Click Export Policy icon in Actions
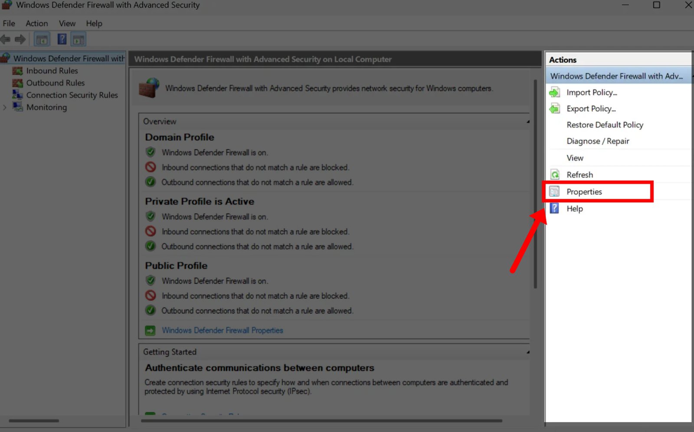This screenshot has width=694, height=432. pos(555,108)
